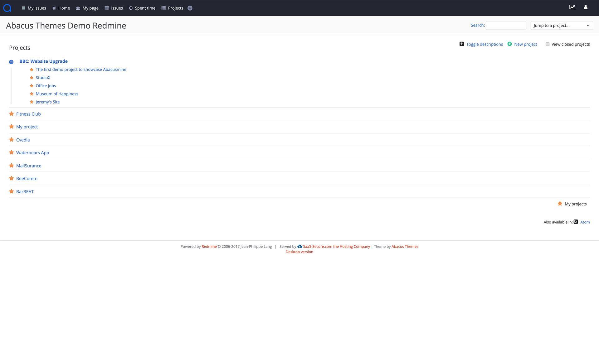Open Home in the top menu

pyautogui.click(x=61, y=8)
